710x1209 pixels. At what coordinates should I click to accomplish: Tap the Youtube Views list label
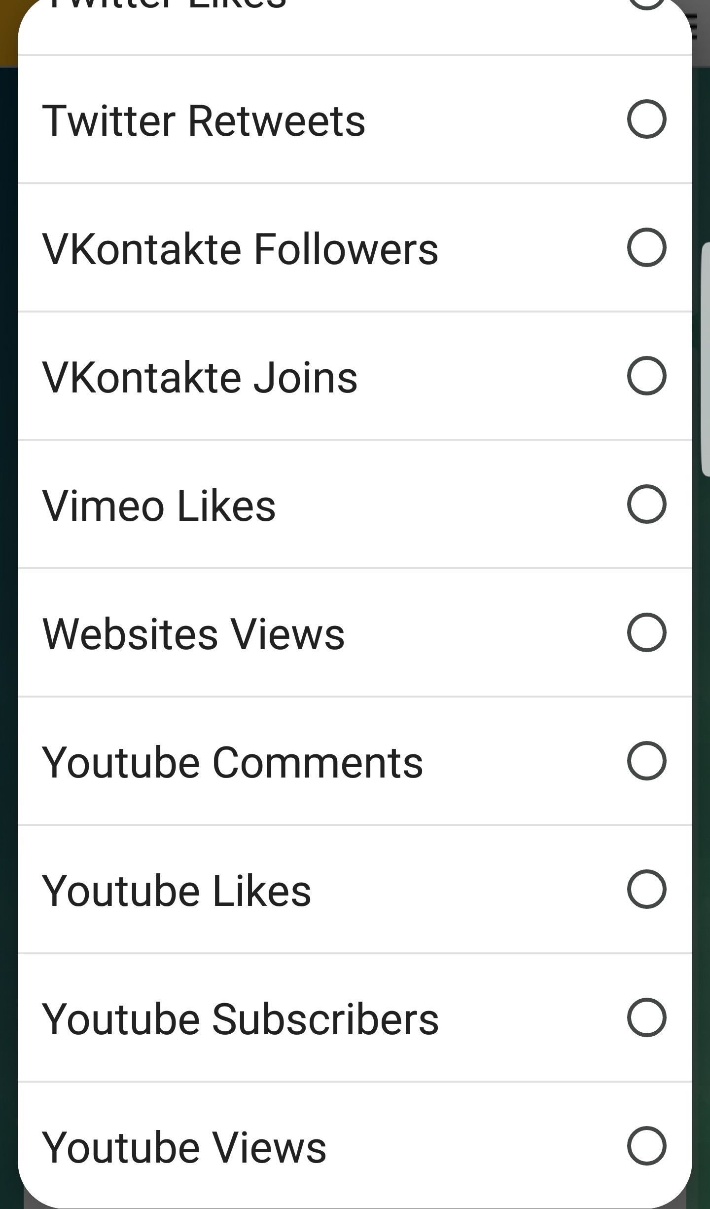(x=184, y=1148)
